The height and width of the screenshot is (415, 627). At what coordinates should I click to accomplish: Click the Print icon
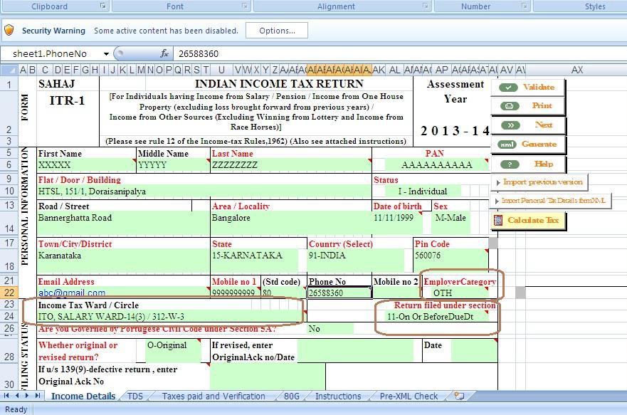(x=510, y=105)
